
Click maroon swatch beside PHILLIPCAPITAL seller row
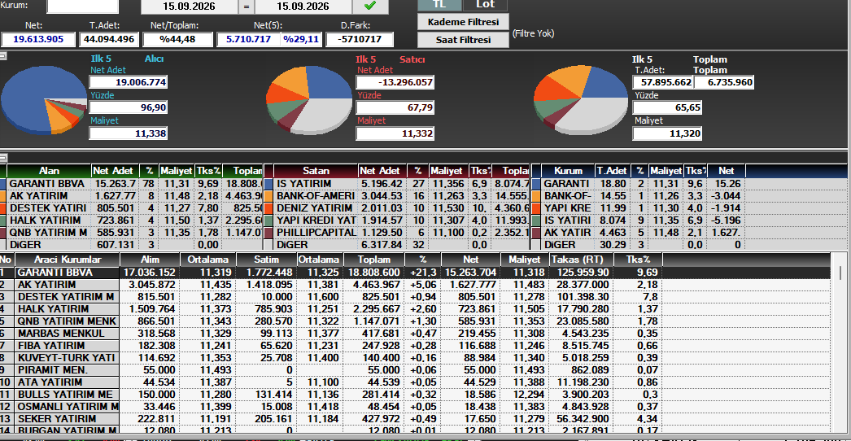tap(268, 233)
